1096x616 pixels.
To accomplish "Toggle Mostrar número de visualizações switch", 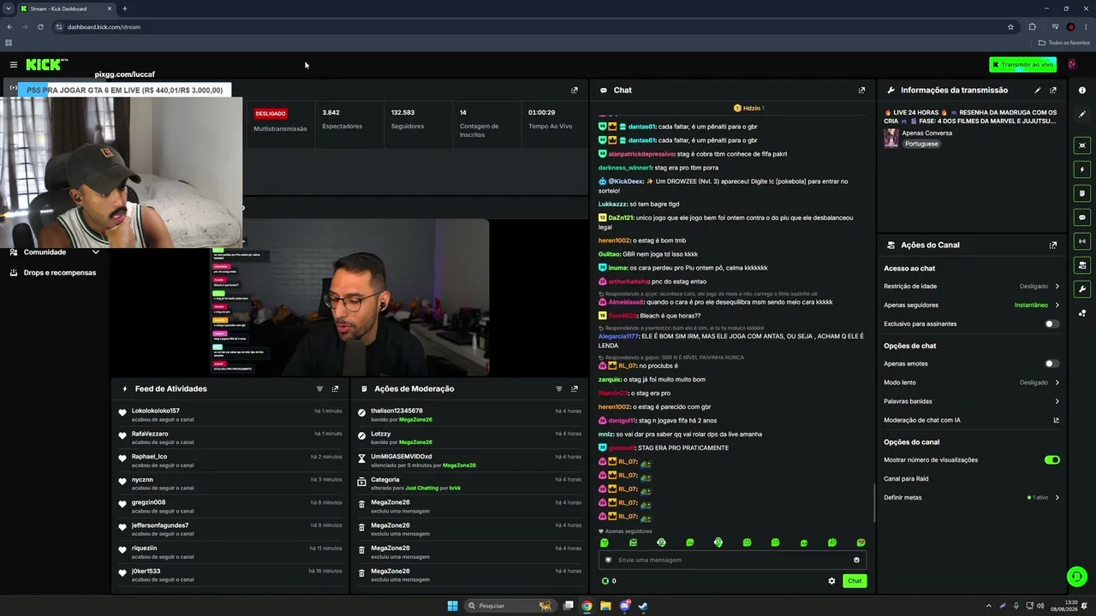I will tap(1052, 459).
